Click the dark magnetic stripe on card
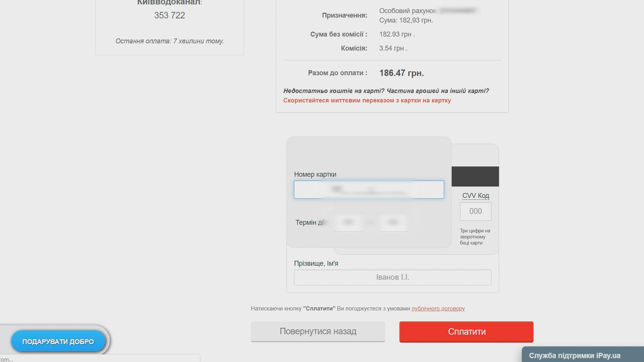644x362 pixels. (x=475, y=176)
